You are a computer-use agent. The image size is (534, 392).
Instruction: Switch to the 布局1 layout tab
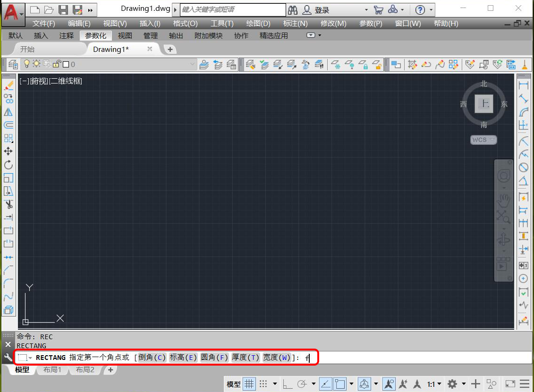[52, 369]
